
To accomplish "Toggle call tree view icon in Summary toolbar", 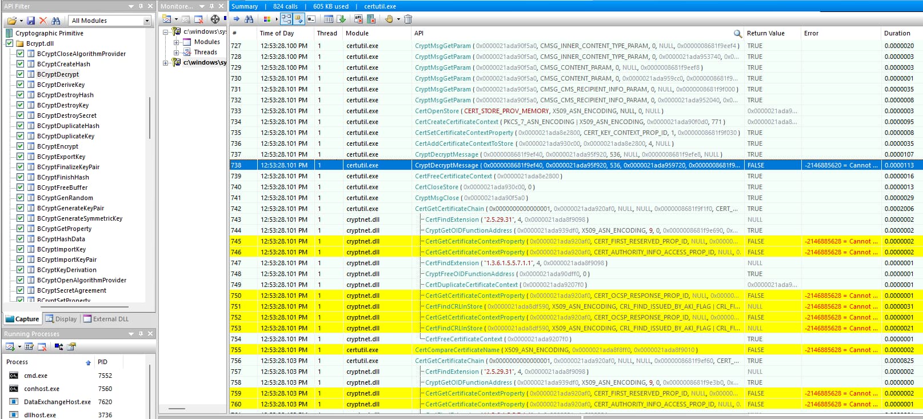I will 286,19.
